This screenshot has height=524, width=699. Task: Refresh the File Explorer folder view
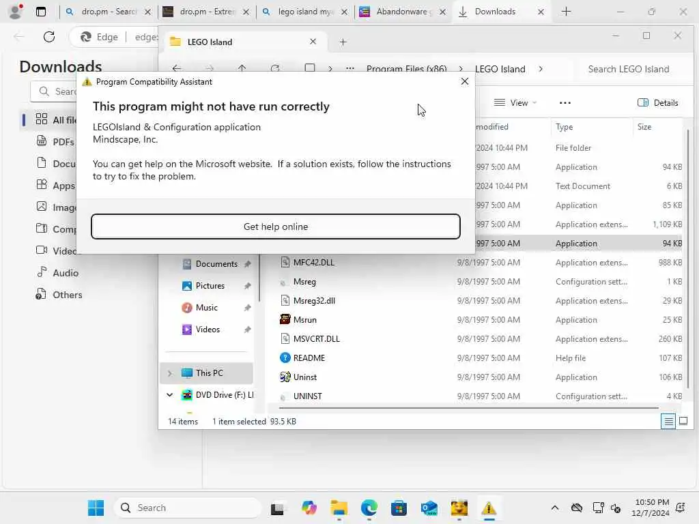pyautogui.click(x=275, y=69)
